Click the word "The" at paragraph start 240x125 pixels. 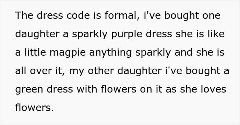[x=24, y=15]
